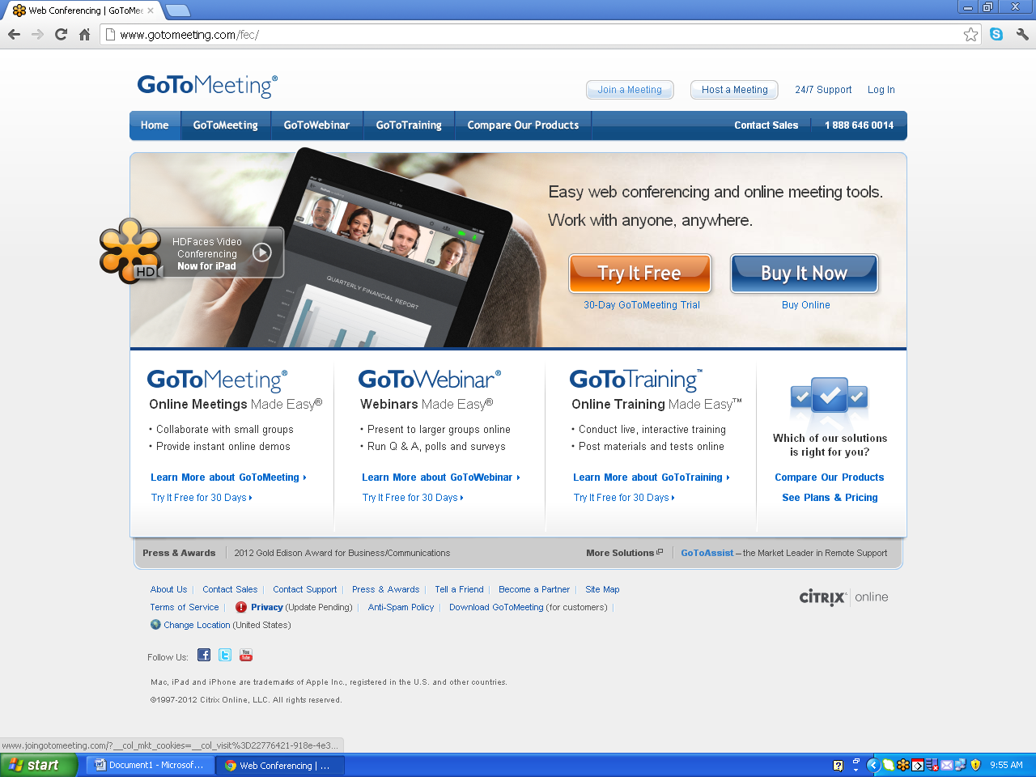Click Learn More about GoToTraining
The width and height of the screenshot is (1036, 777).
pyautogui.click(x=651, y=478)
